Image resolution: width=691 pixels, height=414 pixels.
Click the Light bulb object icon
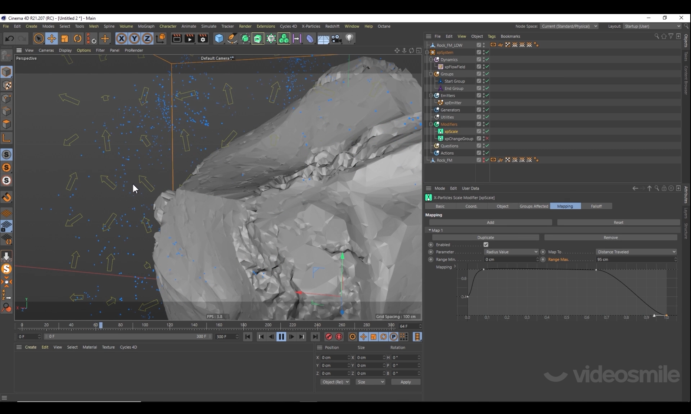point(349,38)
